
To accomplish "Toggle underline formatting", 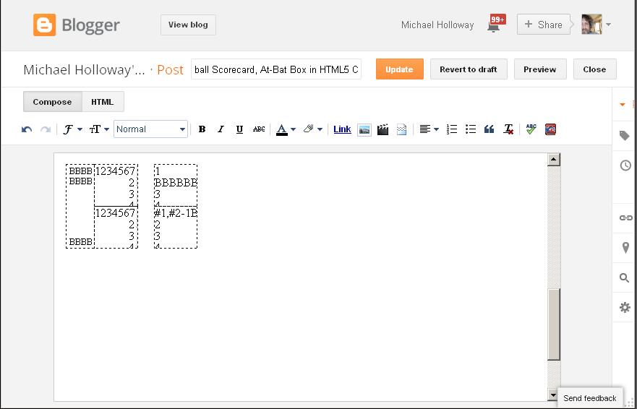I will pos(239,129).
